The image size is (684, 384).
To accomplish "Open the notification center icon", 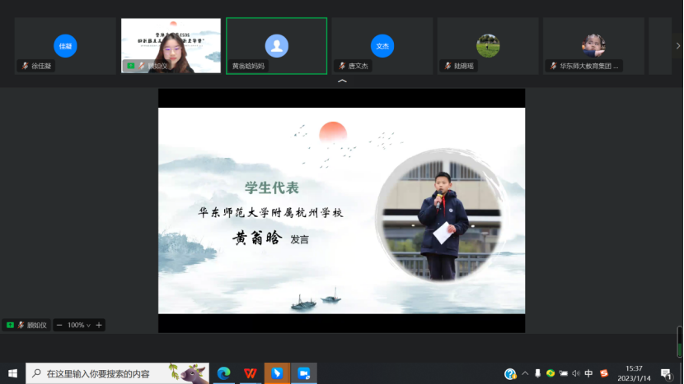I will tap(666, 373).
